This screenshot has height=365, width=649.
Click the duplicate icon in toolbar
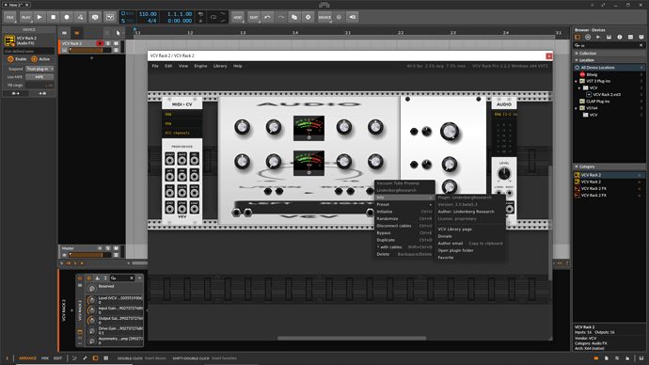294,17
